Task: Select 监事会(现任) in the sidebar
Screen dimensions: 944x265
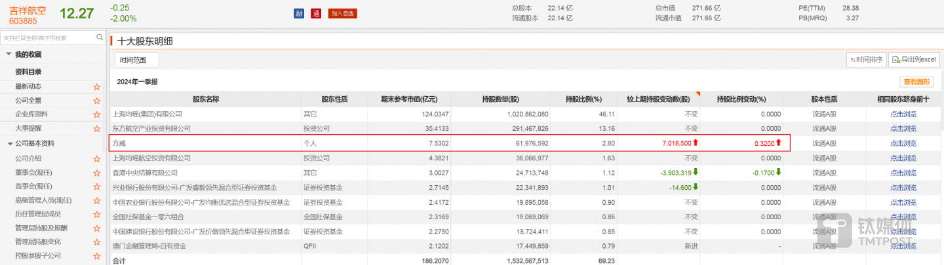Action: click(33, 186)
